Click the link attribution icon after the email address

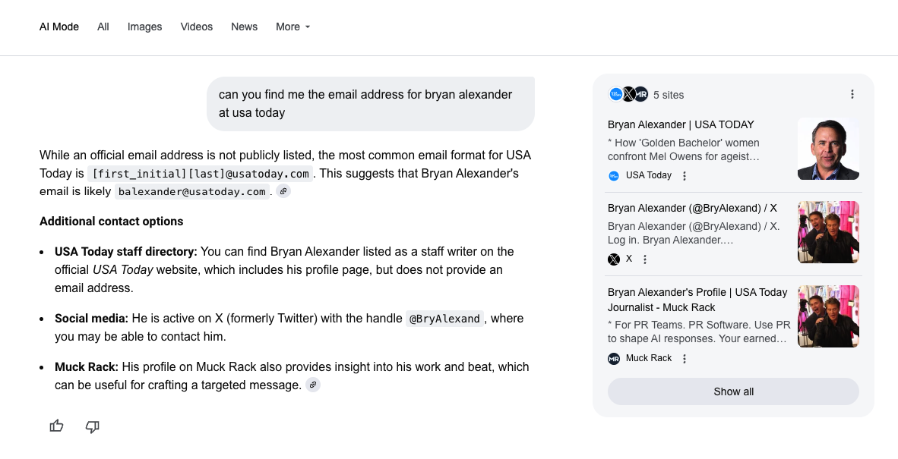283,191
